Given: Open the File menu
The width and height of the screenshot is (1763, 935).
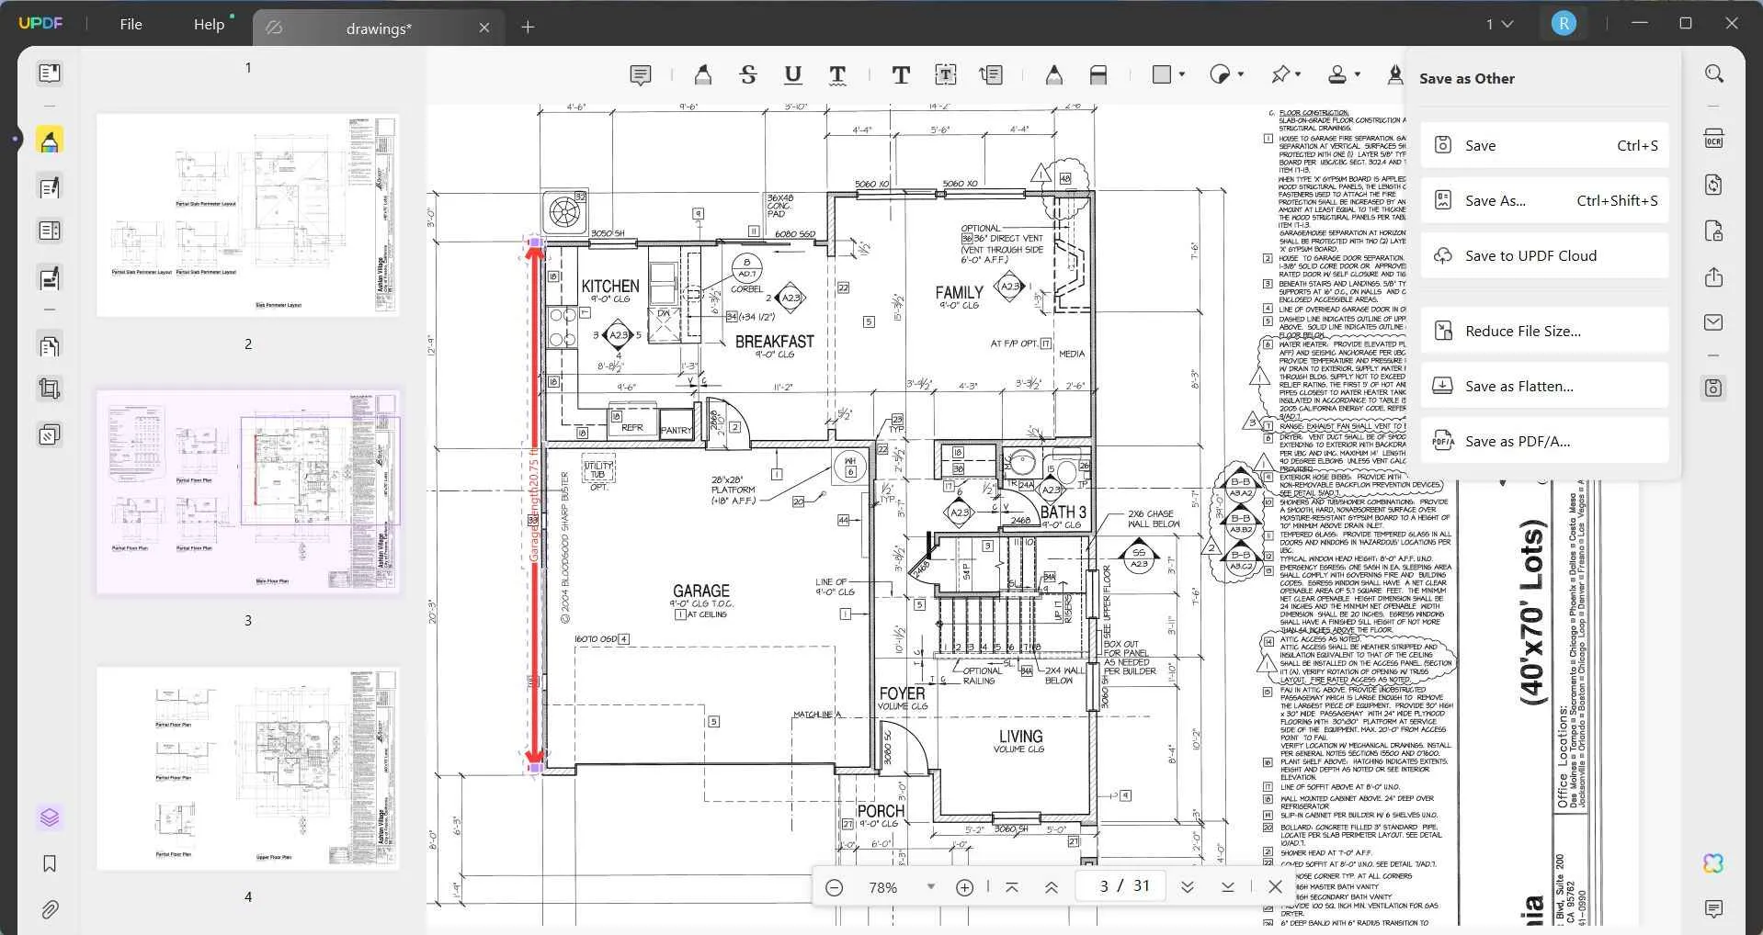Looking at the screenshot, I should pyautogui.click(x=131, y=24).
